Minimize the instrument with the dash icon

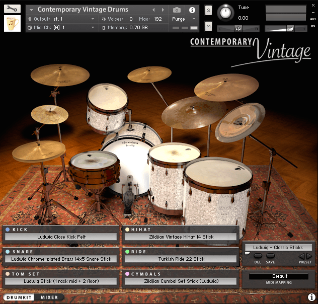point(313,13)
